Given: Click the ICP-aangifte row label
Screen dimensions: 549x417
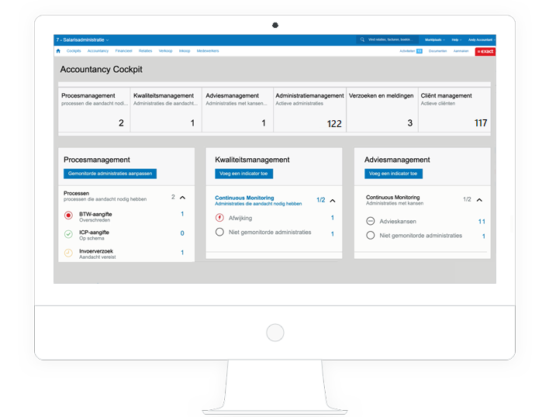Looking at the screenshot, I should (x=94, y=233).
